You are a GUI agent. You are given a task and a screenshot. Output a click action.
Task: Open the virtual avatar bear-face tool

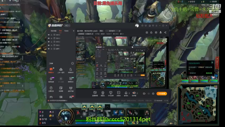pyautogui.click(x=71, y=89)
